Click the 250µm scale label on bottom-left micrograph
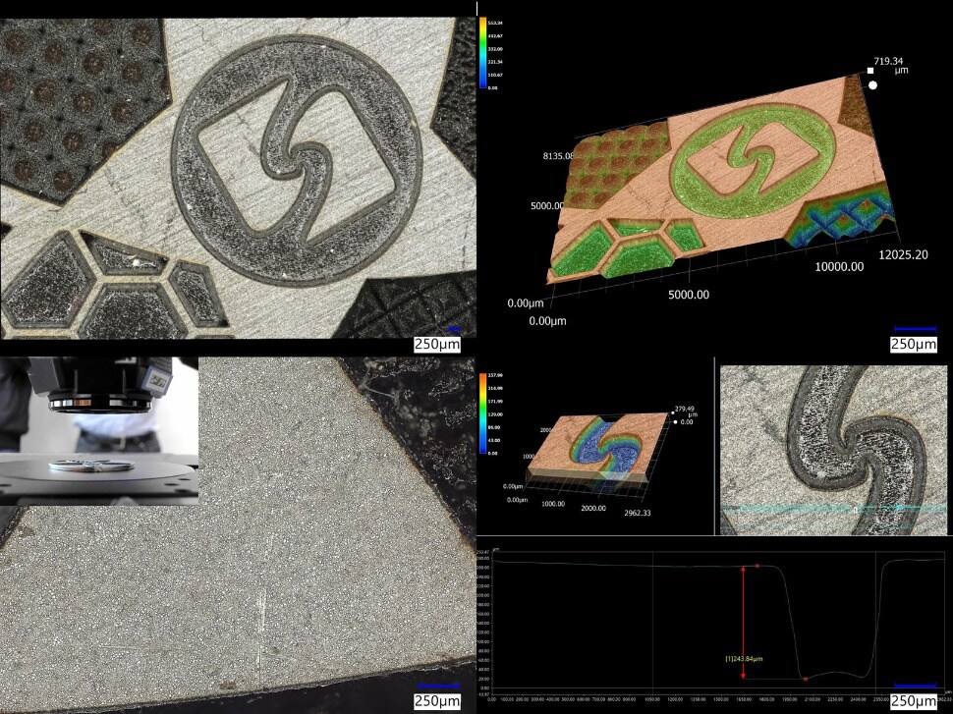The image size is (953, 714). [438, 700]
